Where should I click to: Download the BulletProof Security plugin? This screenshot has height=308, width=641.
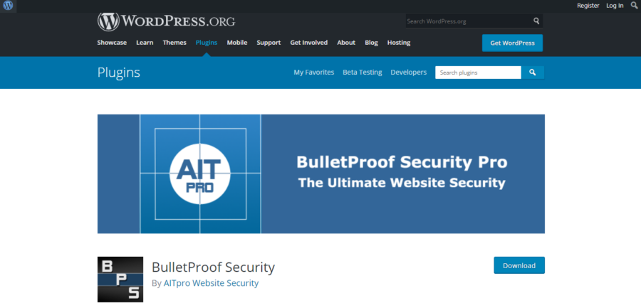pos(519,265)
